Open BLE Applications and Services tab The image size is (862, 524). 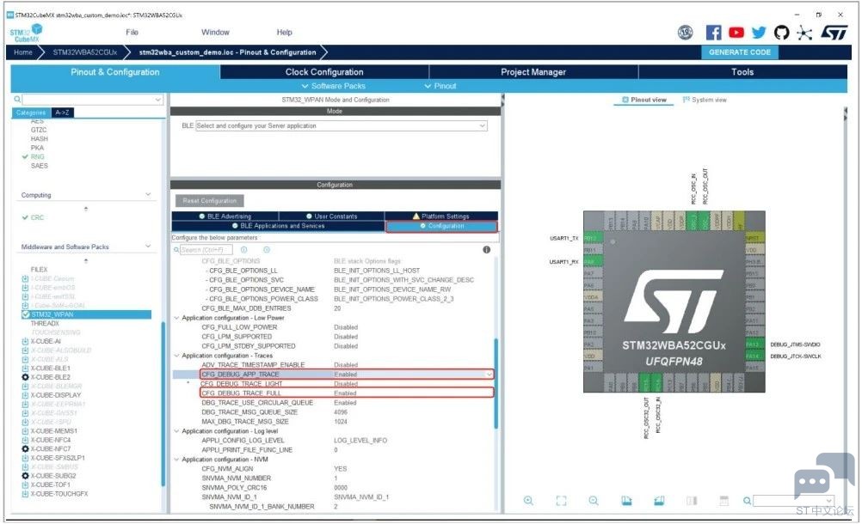278,226
